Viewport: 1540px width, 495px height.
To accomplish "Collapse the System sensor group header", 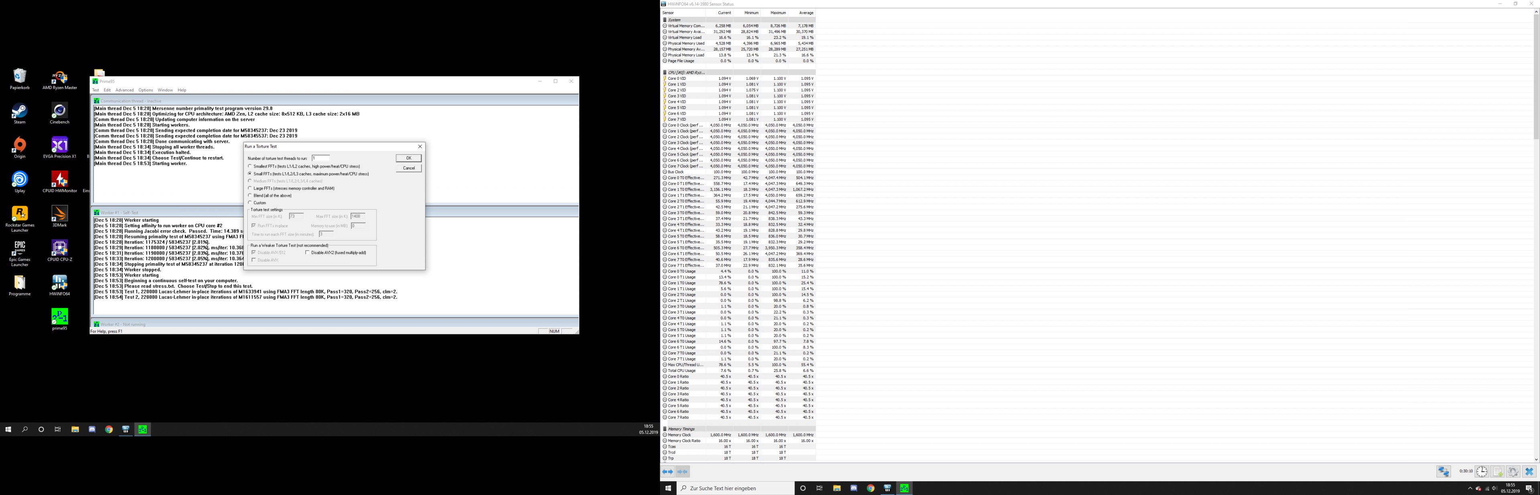I will click(x=674, y=20).
